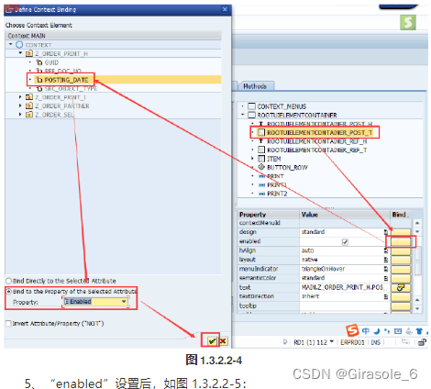Select ROOTUIELEMENTCONTAINER_REF_T element

click(316, 150)
